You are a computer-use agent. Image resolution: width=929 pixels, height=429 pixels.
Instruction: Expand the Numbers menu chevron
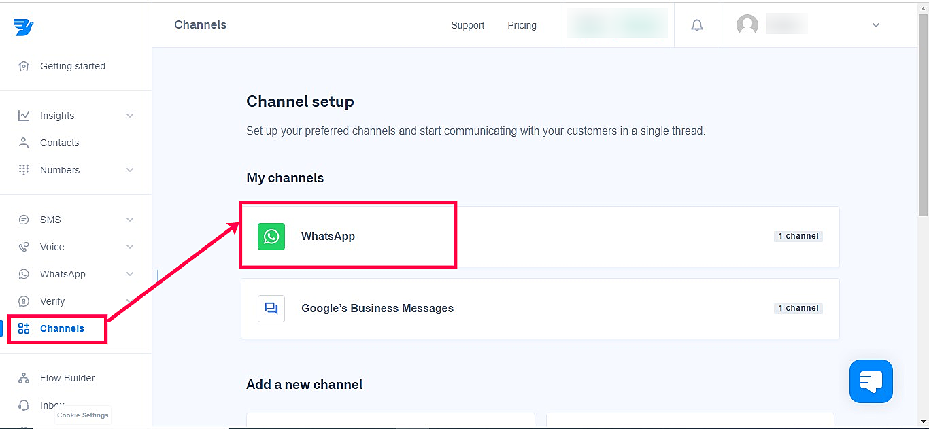click(x=130, y=170)
